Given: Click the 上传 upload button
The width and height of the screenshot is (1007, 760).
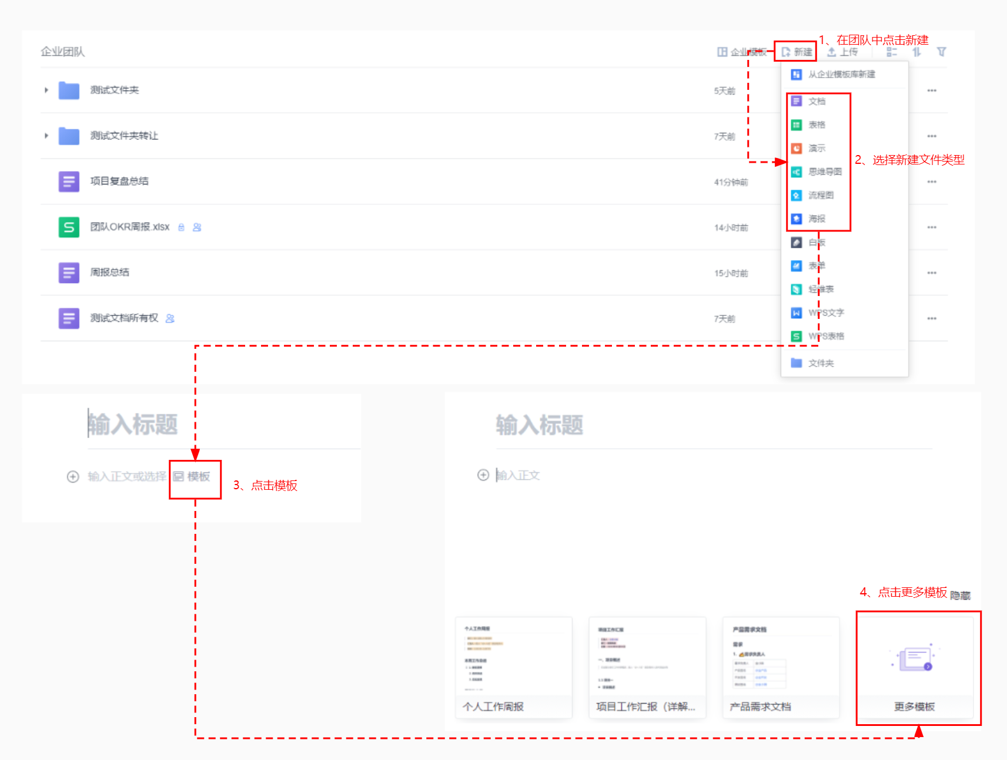Looking at the screenshot, I should pos(842,52).
